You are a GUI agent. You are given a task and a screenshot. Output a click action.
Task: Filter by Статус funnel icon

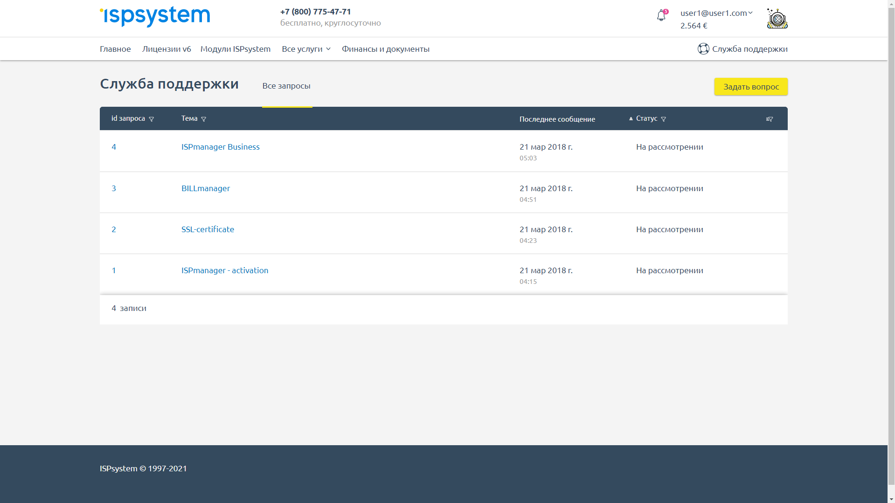point(663,119)
